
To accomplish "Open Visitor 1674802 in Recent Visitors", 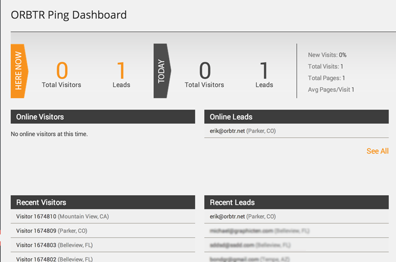I will (103, 257).
